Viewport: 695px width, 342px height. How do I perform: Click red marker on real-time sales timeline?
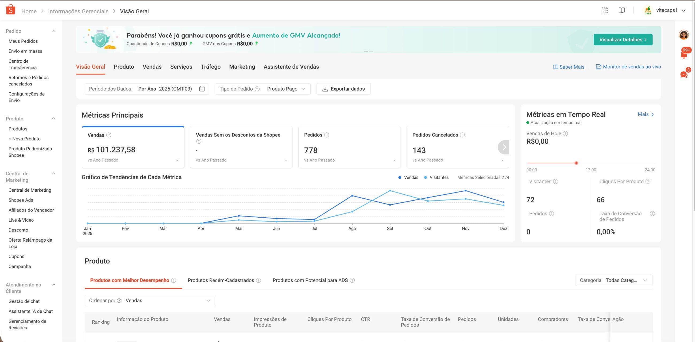click(576, 163)
